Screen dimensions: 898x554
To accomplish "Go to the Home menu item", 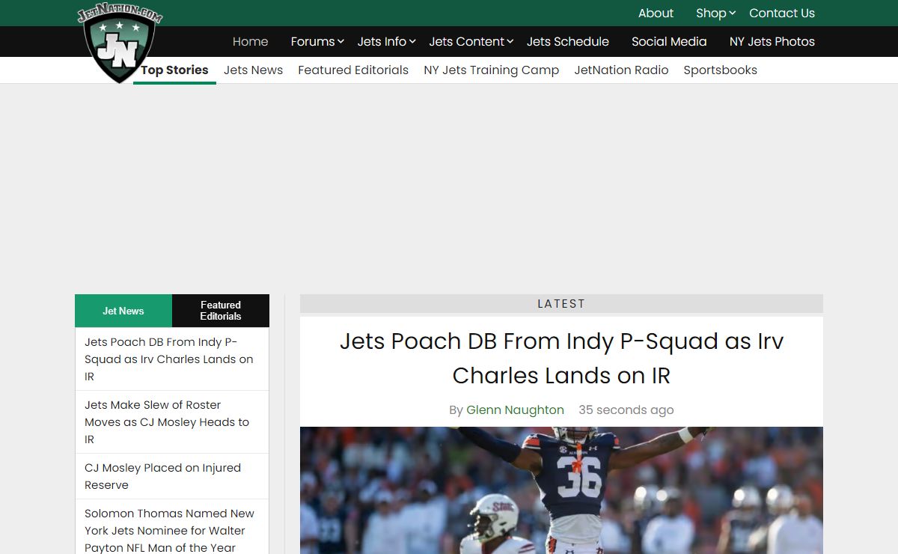I will [x=250, y=41].
